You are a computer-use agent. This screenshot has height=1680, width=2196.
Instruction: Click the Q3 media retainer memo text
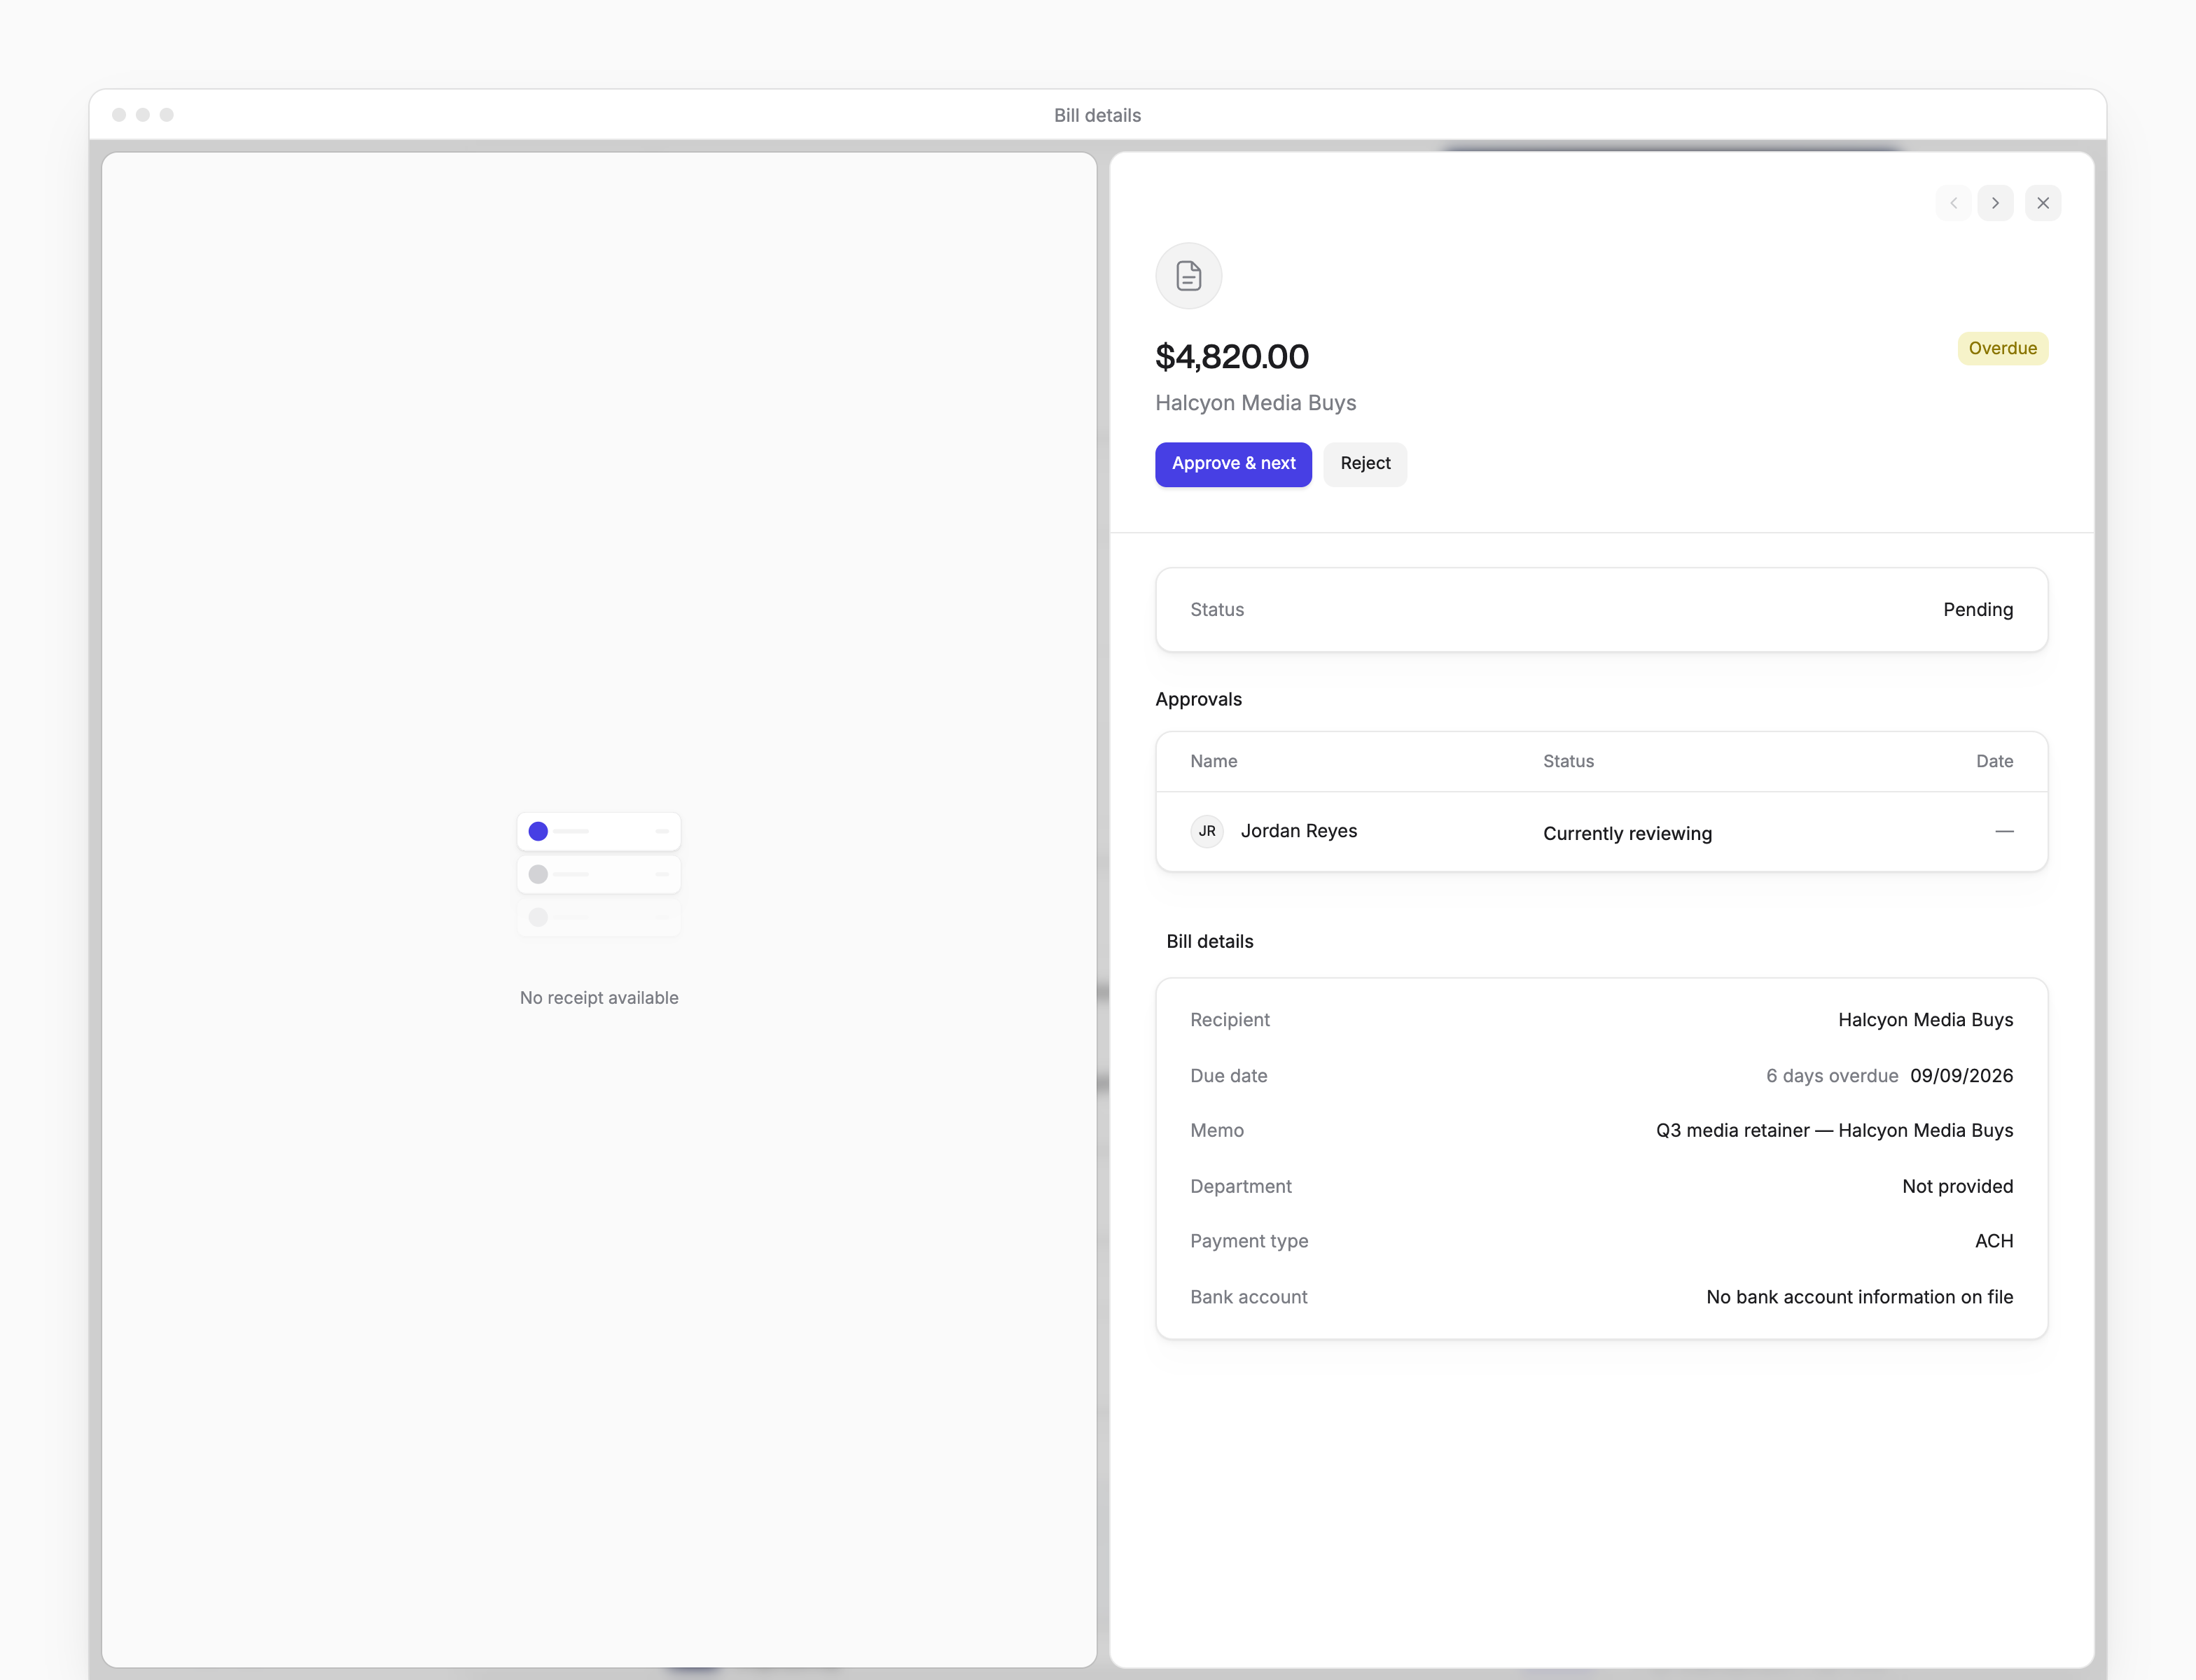1834,1131
